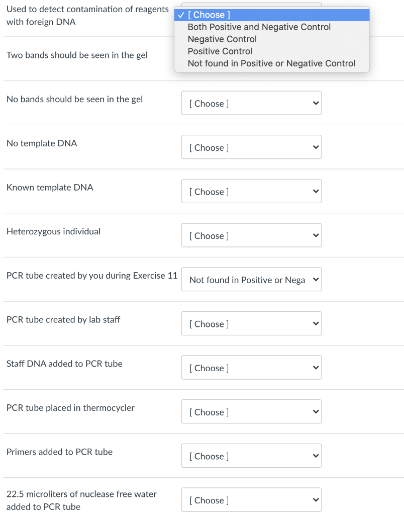
Task: Select 'Not found in Positive or Negative Control'
Action: (x=271, y=63)
